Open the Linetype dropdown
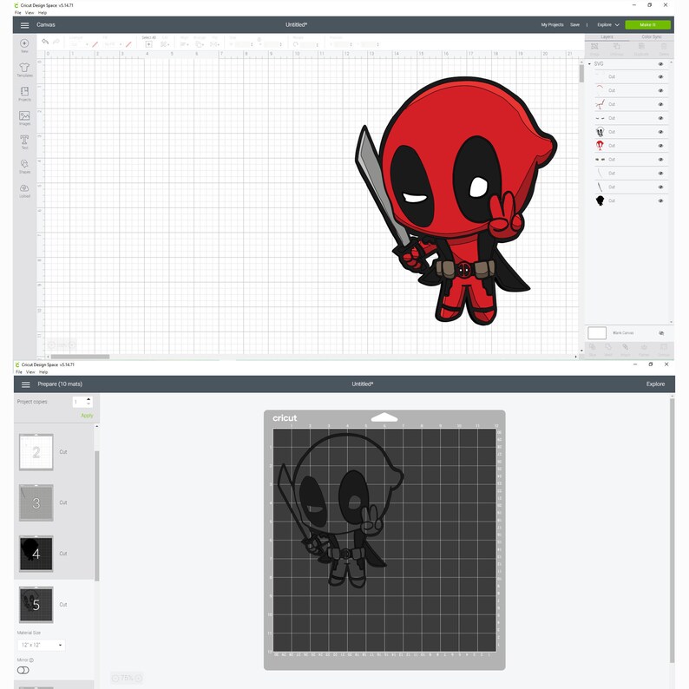This screenshot has width=689, height=689. [x=80, y=44]
